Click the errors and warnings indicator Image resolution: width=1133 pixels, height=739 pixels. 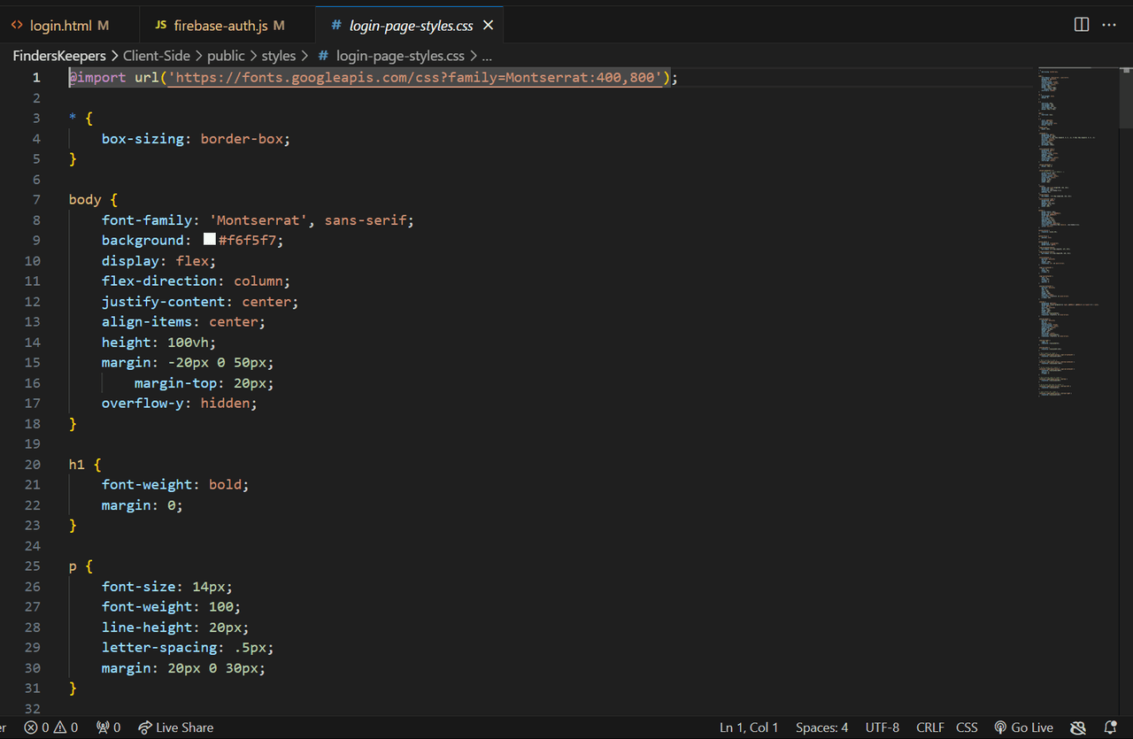tap(51, 727)
